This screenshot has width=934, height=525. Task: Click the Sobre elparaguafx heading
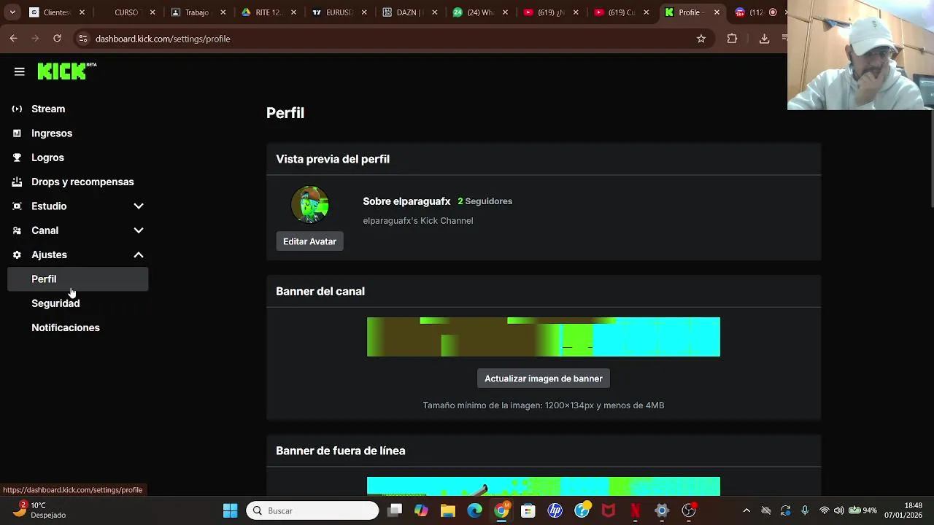point(406,201)
